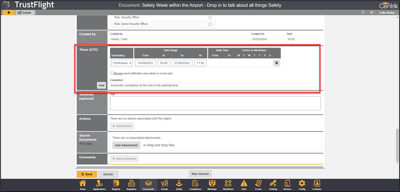Open the Continuous scheduling dropdown
Viewport: 400px width, 192px height.
[122, 63]
